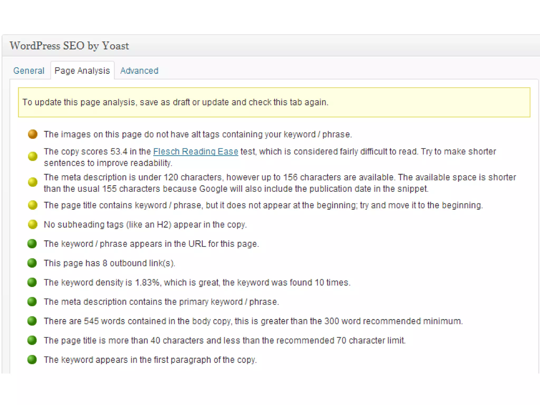Click the keyword density result text
The image size is (540, 405).
pos(197,282)
